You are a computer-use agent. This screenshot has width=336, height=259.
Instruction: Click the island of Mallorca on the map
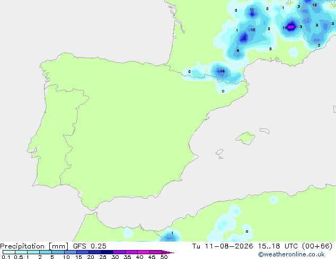[246, 138]
